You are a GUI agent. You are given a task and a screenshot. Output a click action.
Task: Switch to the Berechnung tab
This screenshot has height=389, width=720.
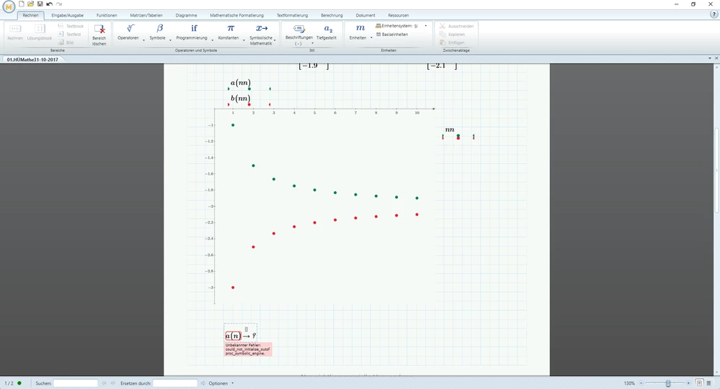click(332, 15)
